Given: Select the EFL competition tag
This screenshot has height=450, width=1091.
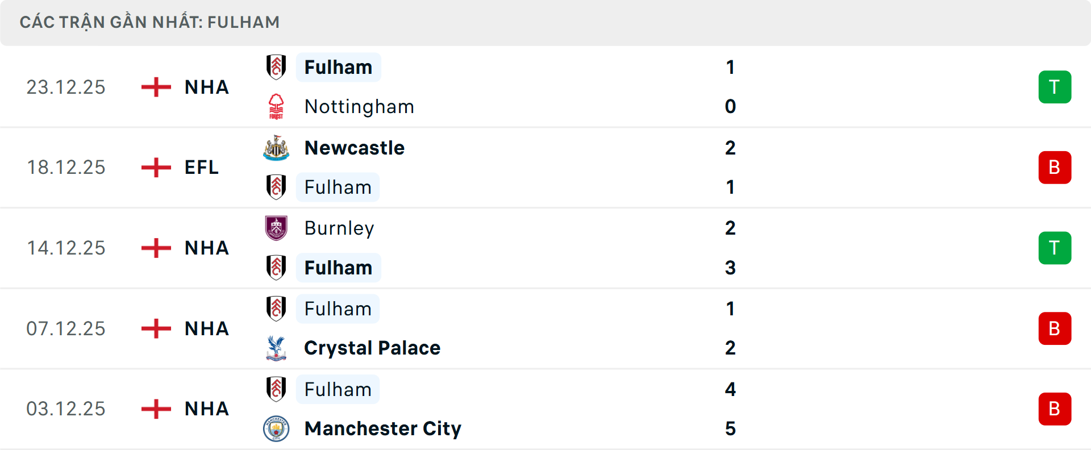Looking at the screenshot, I should pos(201,167).
